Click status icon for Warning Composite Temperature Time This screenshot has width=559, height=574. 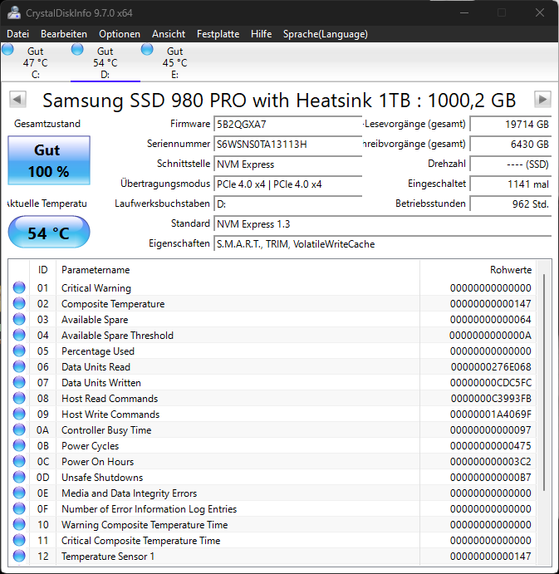pyautogui.click(x=19, y=524)
